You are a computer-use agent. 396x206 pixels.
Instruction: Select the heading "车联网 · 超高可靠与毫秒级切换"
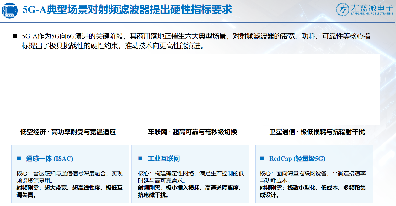pos(192,132)
